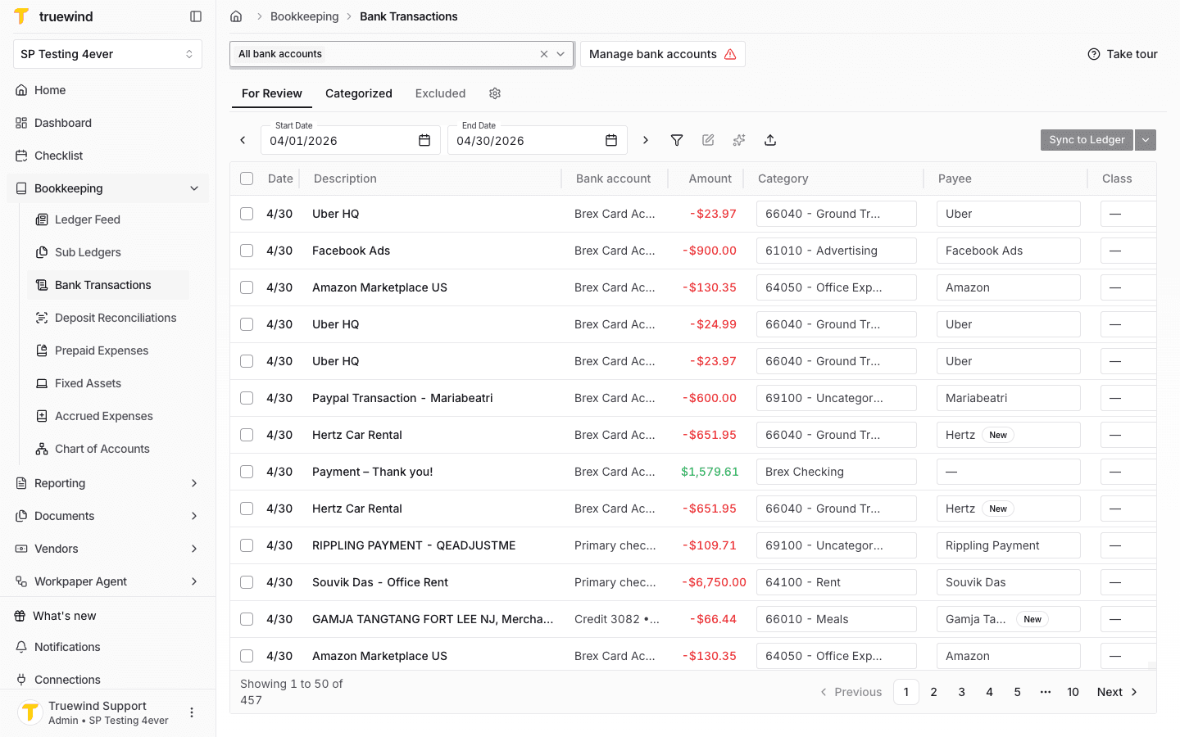Open the Start Date calendar icon
This screenshot has width=1180, height=737.
tap(424, 141)
